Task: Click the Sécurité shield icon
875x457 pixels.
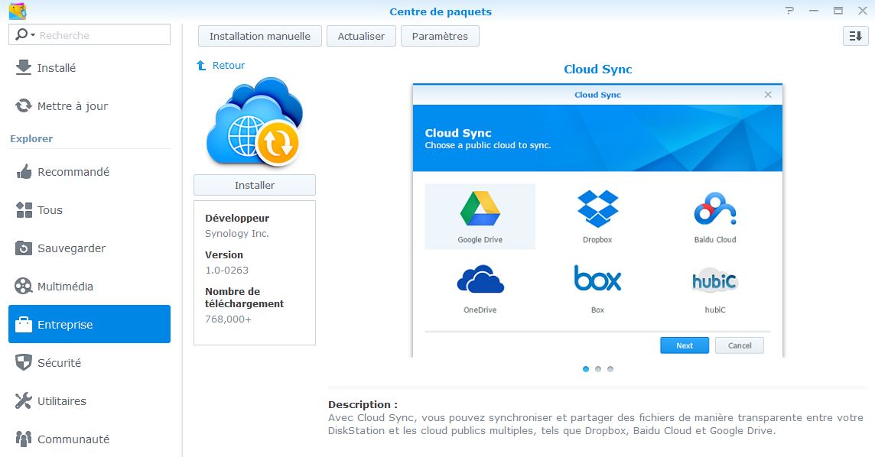Action: (x=24, y=363)
